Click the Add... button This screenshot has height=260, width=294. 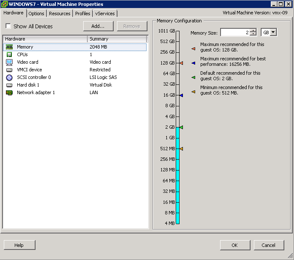pyautogui.click(x=98, y=26)
